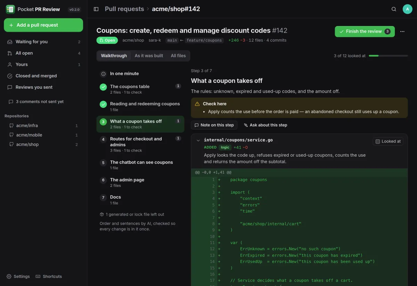Click the 12 files · 4 commits text
Image resolution: width=417 pixels, height=286 pixels.
(268, 40)
